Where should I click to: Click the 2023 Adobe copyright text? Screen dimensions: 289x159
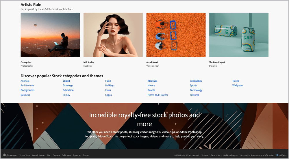click(x=187, y=155)
